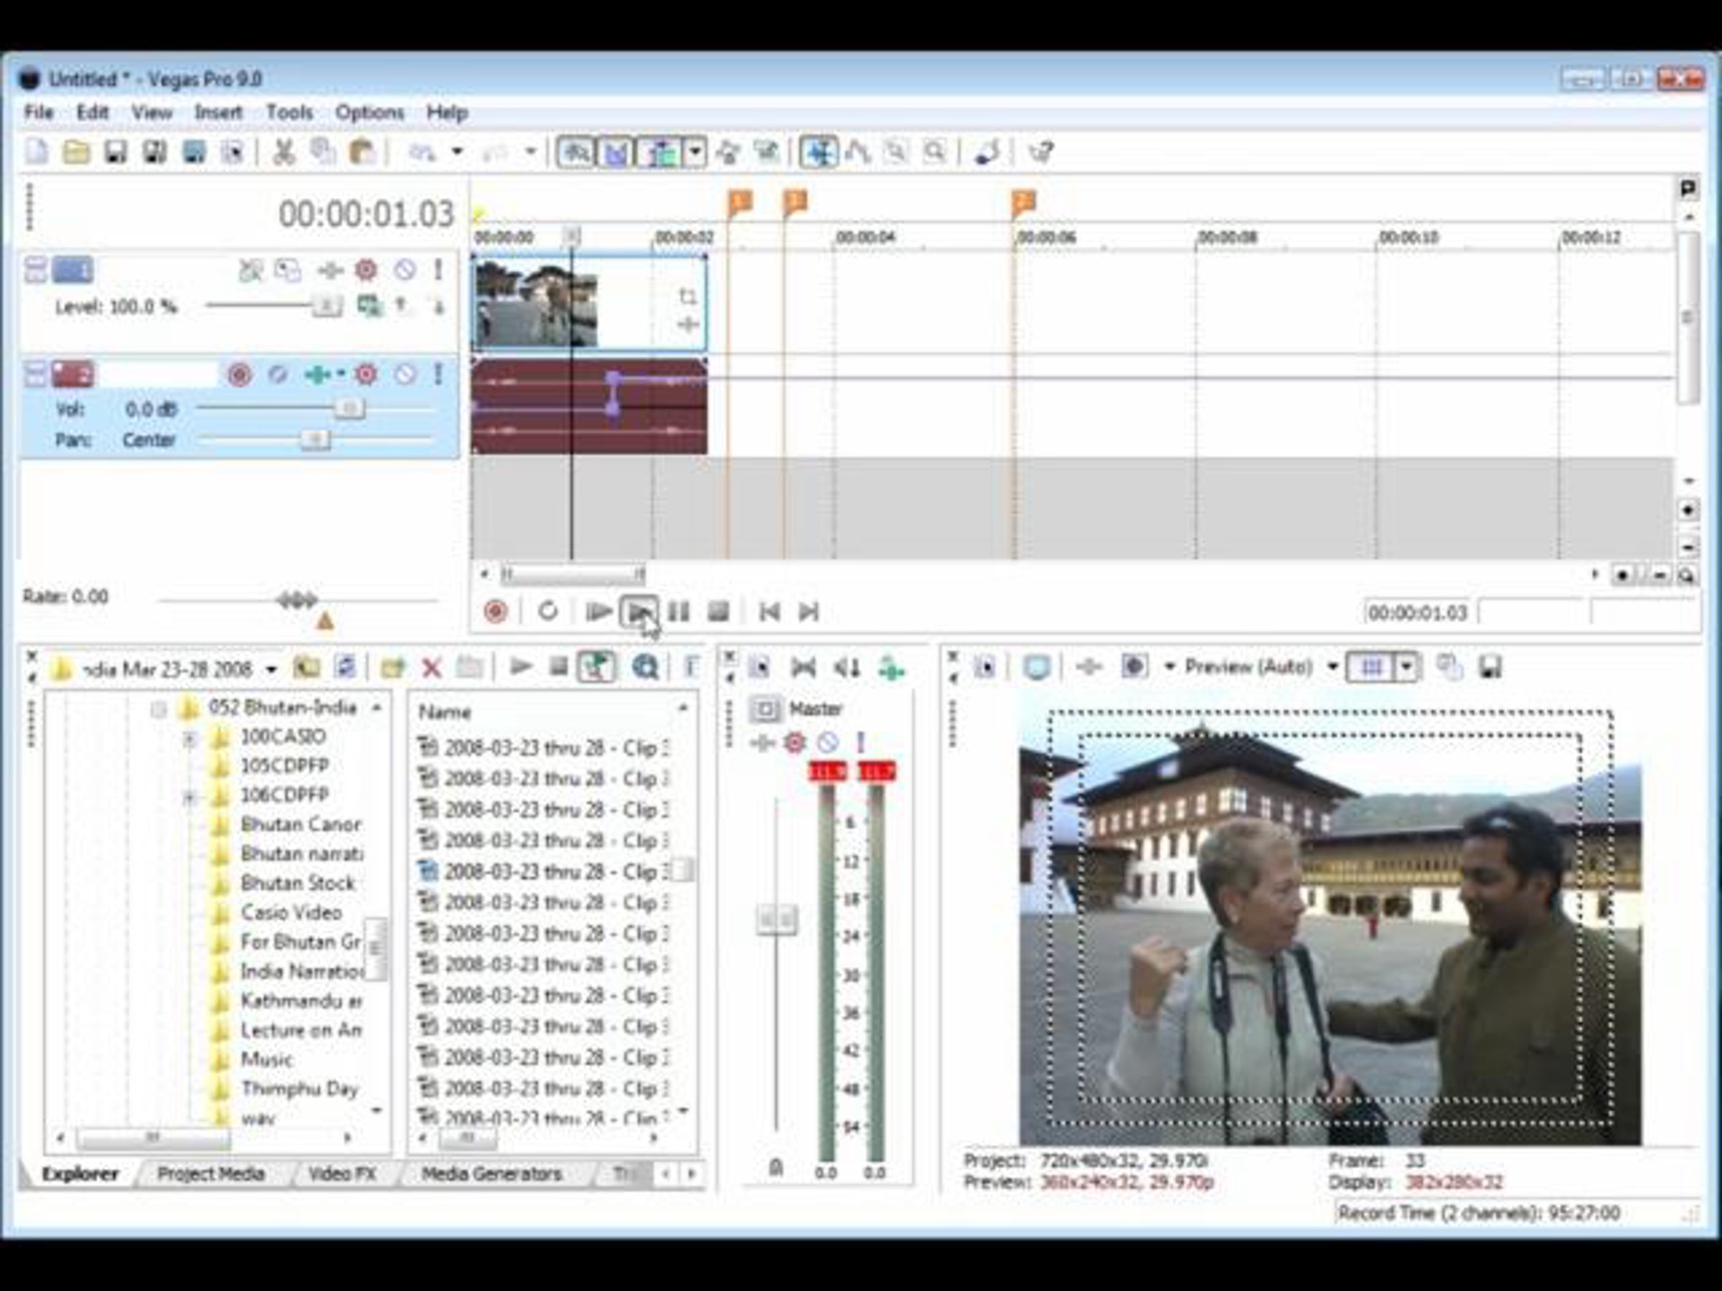Click the audio track Vol slider handle
This screenshot has height=1291, width=1722.
coord(349,409)
